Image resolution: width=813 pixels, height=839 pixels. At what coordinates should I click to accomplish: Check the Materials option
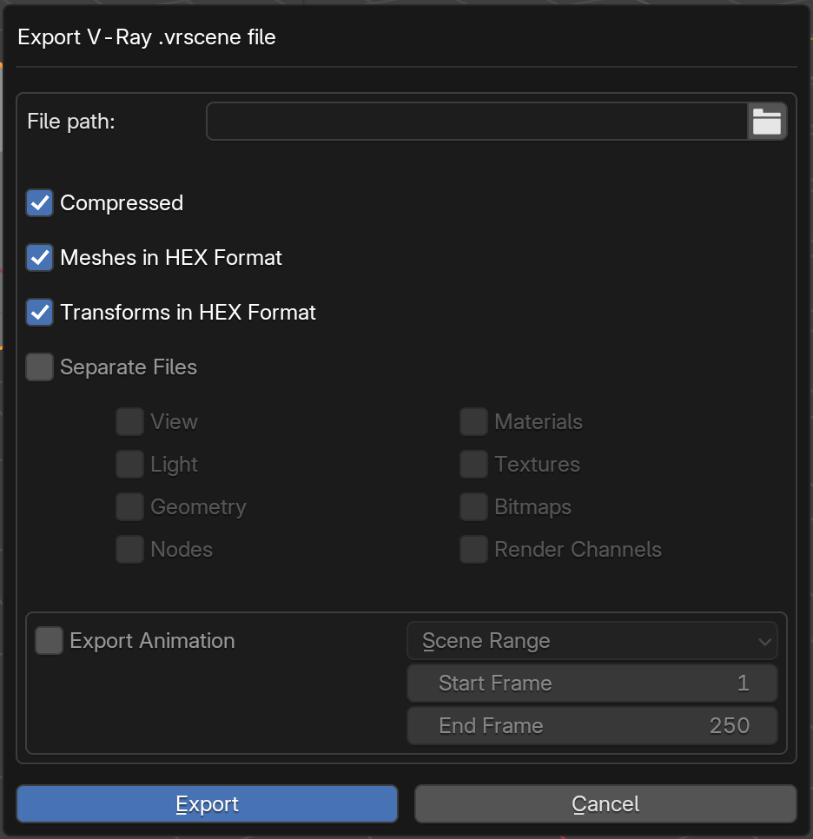473,421
